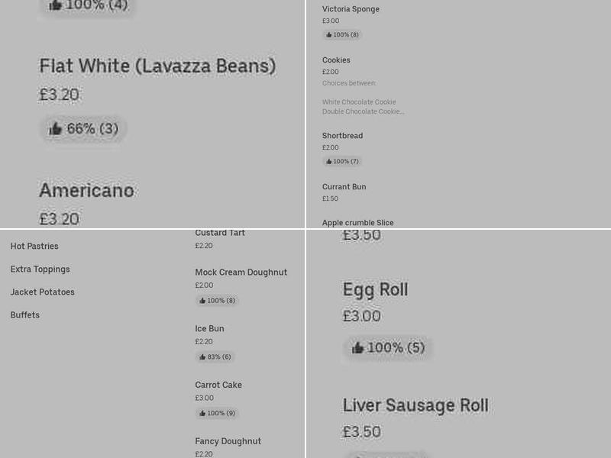
Task: Open the Custard Tart item
Action: 220,233
